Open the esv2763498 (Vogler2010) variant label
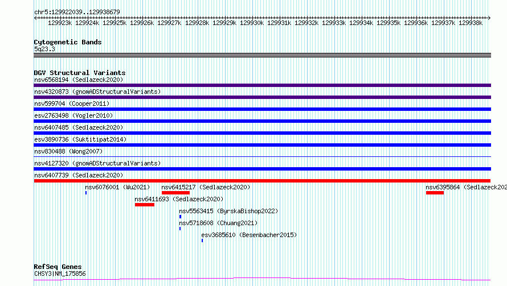 pyautogui.click(x=73, y=115)
